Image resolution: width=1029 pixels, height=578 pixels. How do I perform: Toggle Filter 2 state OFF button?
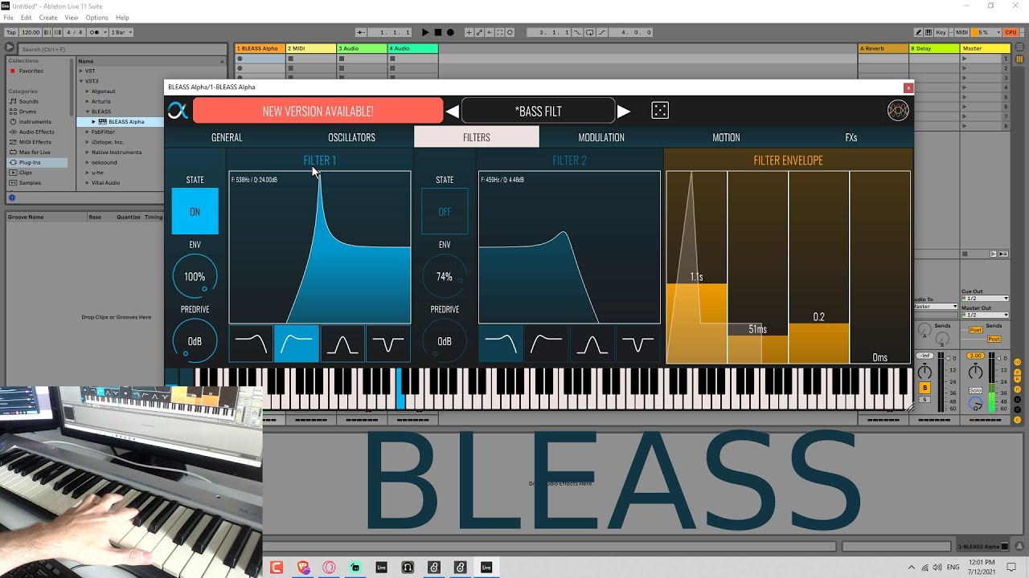(445, 211)
